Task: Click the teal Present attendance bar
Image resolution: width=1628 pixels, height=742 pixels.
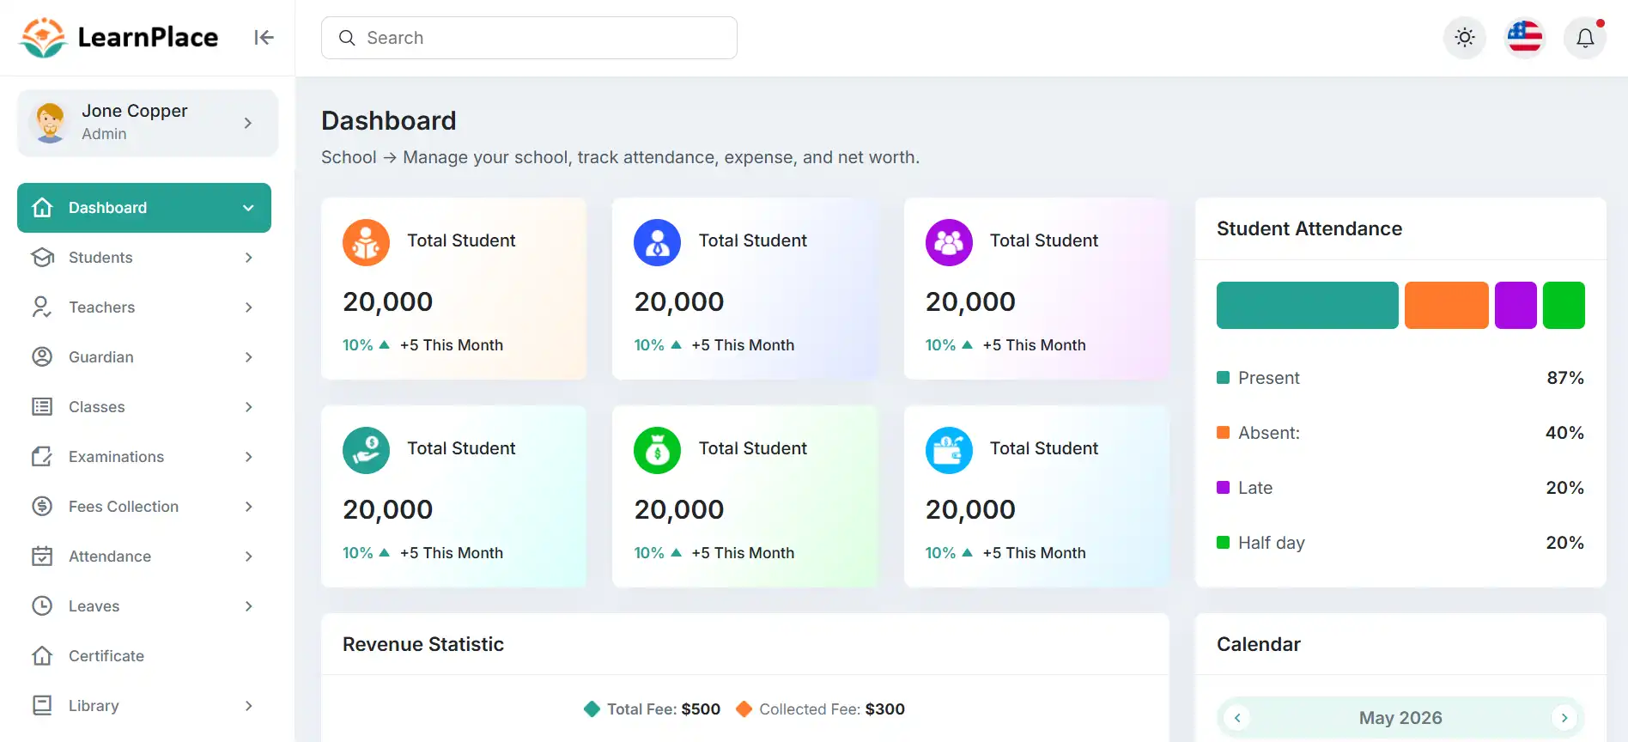Action: 1307,305
